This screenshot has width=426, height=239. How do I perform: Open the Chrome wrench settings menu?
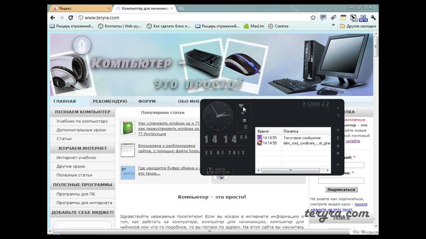[x=373, y=18]
